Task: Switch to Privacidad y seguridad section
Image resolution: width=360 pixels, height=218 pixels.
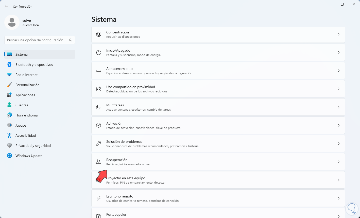Action: click(x=33, y=146)
